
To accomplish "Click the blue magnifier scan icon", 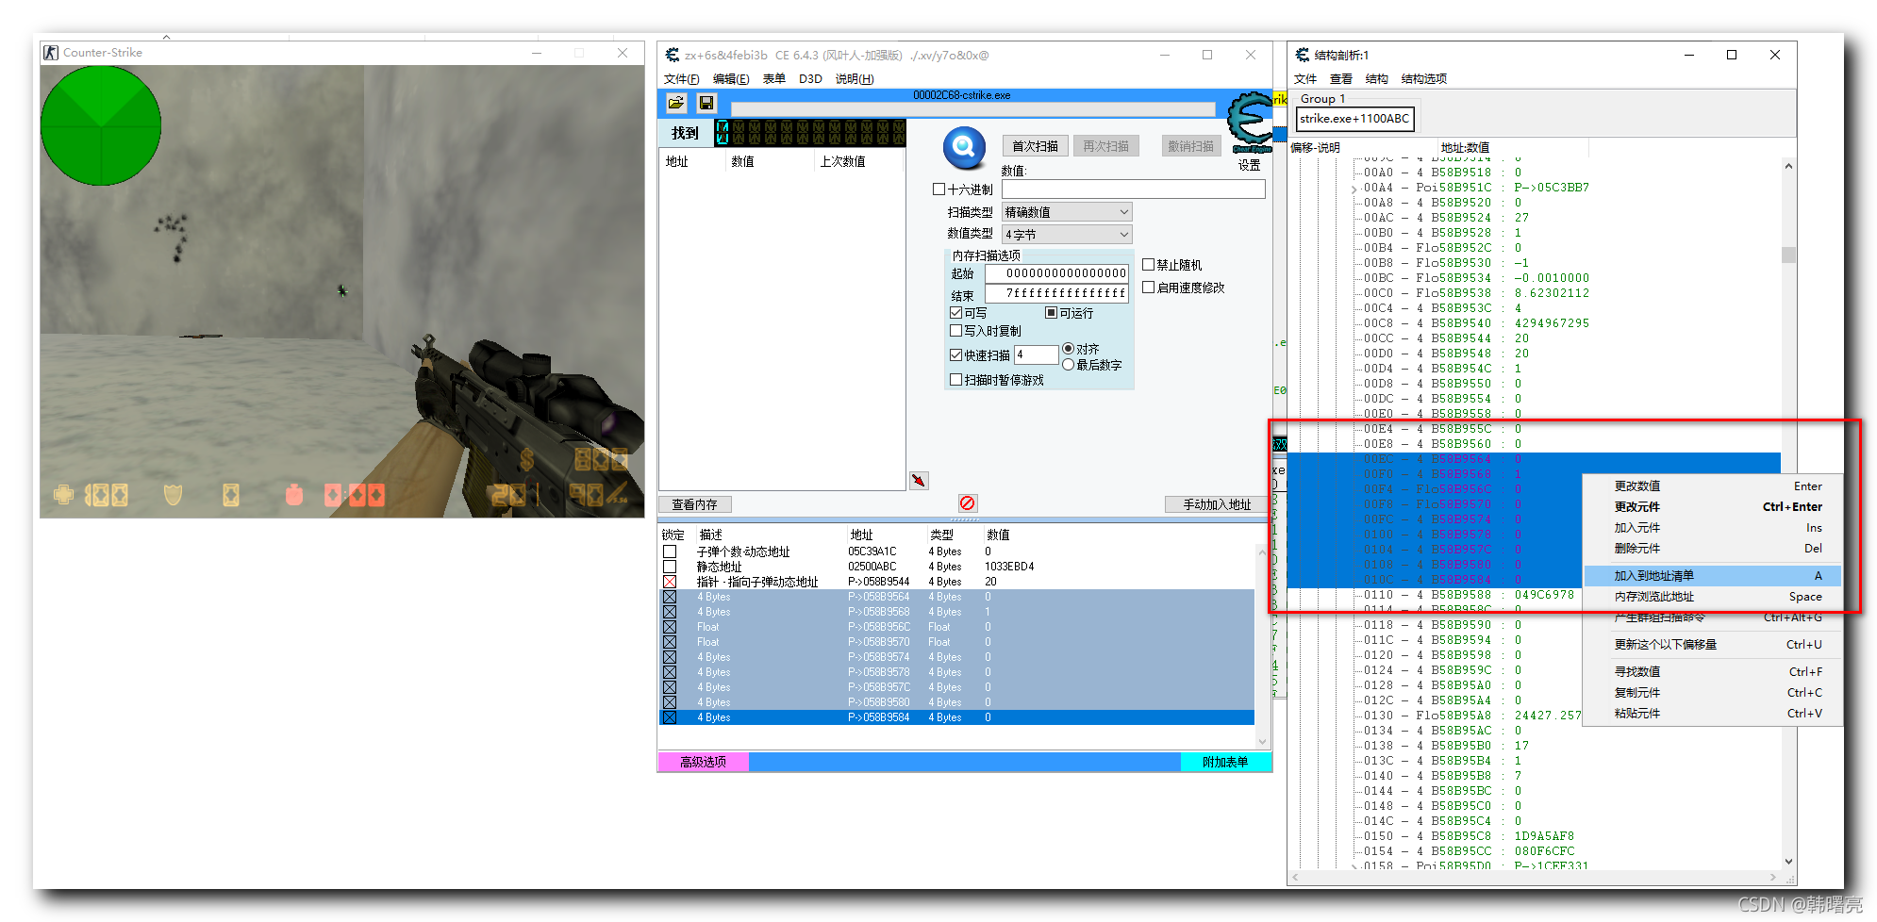I will pos(964,147).
